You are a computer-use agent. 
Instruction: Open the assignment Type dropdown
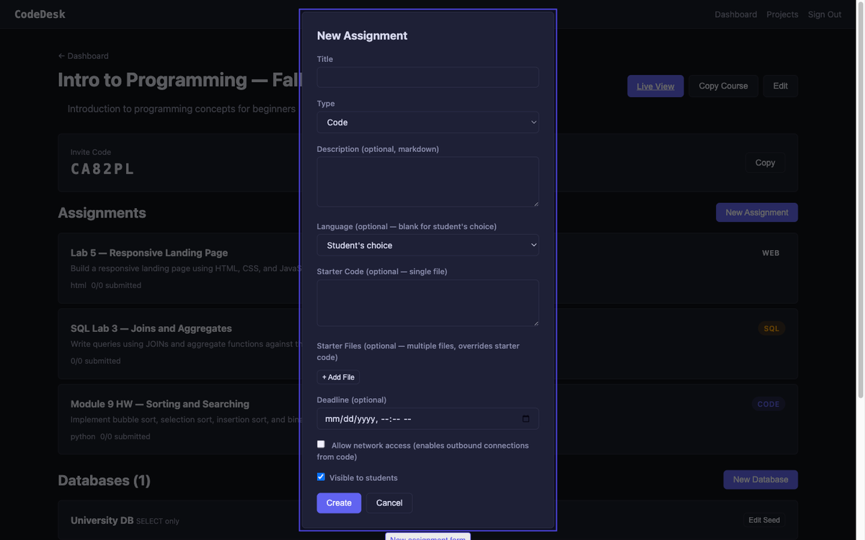[427, 122]
